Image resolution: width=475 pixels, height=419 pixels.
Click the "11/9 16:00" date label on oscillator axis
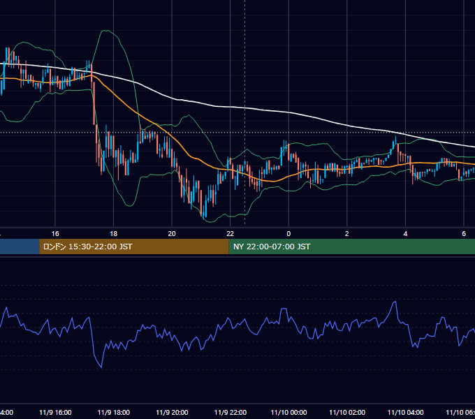click(55, 412)
